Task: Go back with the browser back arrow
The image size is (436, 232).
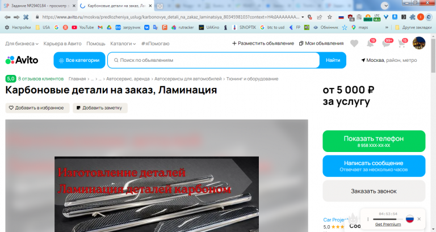Action: tap(7, 17)
